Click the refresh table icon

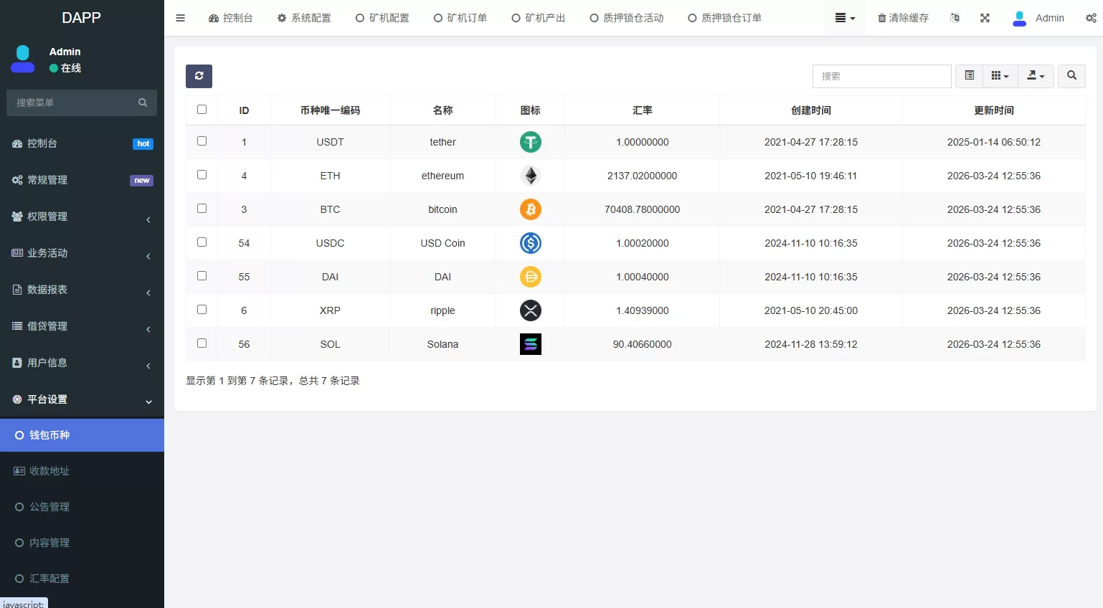coord(199,76)
